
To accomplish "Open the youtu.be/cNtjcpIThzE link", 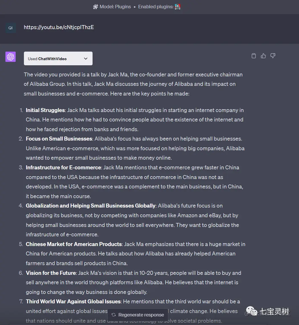I will 59,27.
